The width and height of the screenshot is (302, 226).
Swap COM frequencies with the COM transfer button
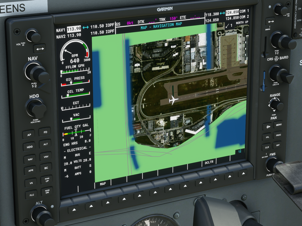271,21
